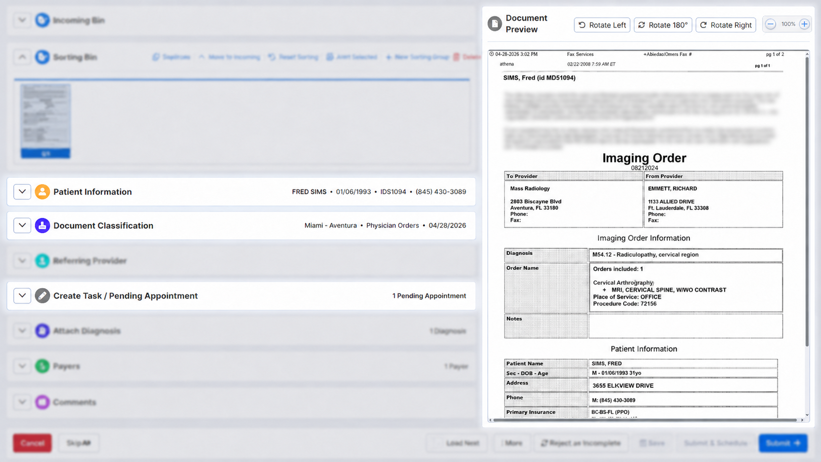Rotate the document right
Viewport: 821px width, 462px height.
pos(726,25)
